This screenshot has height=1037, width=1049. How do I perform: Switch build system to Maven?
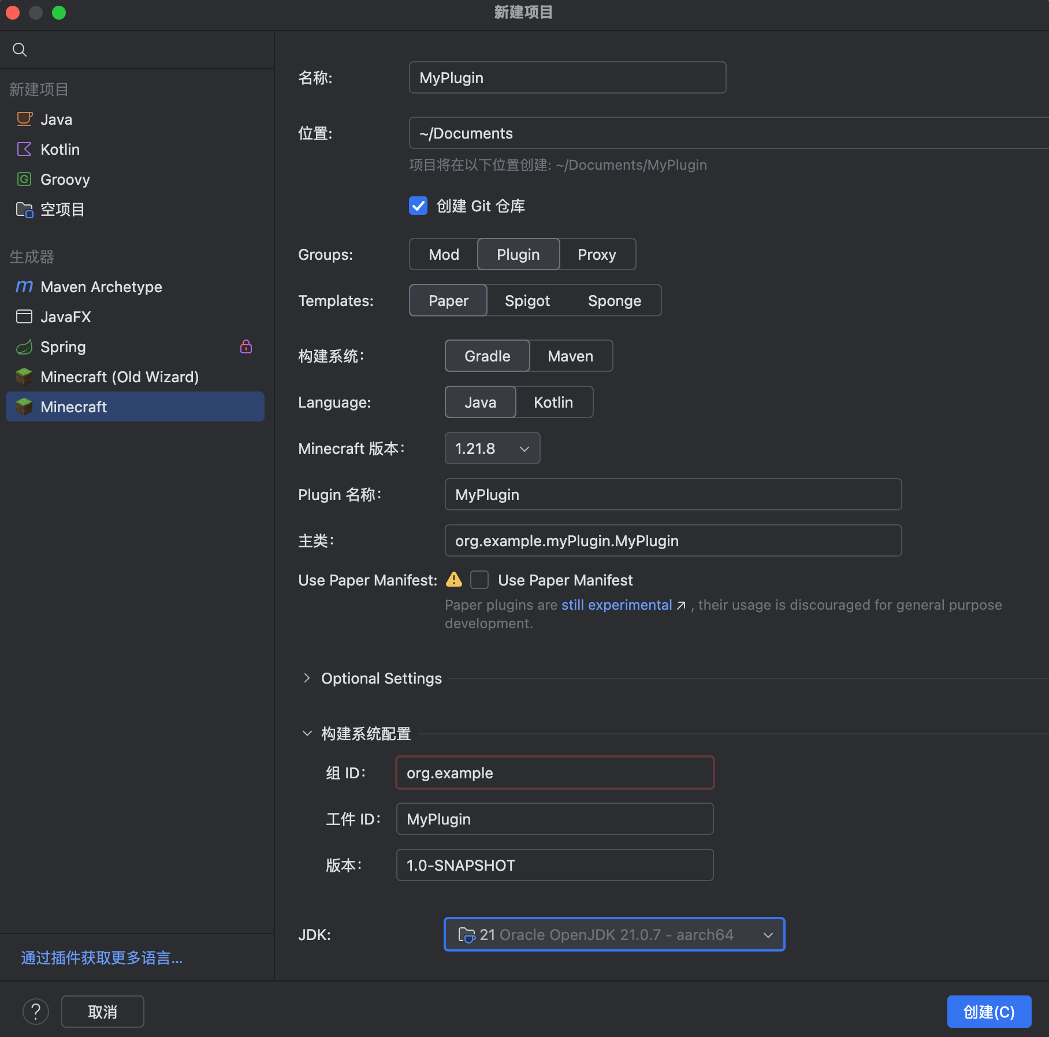point(570,356)
